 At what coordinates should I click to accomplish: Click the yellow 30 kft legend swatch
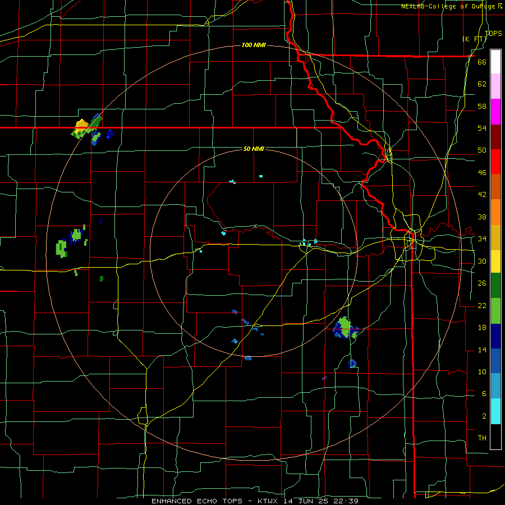coord(495,261)
